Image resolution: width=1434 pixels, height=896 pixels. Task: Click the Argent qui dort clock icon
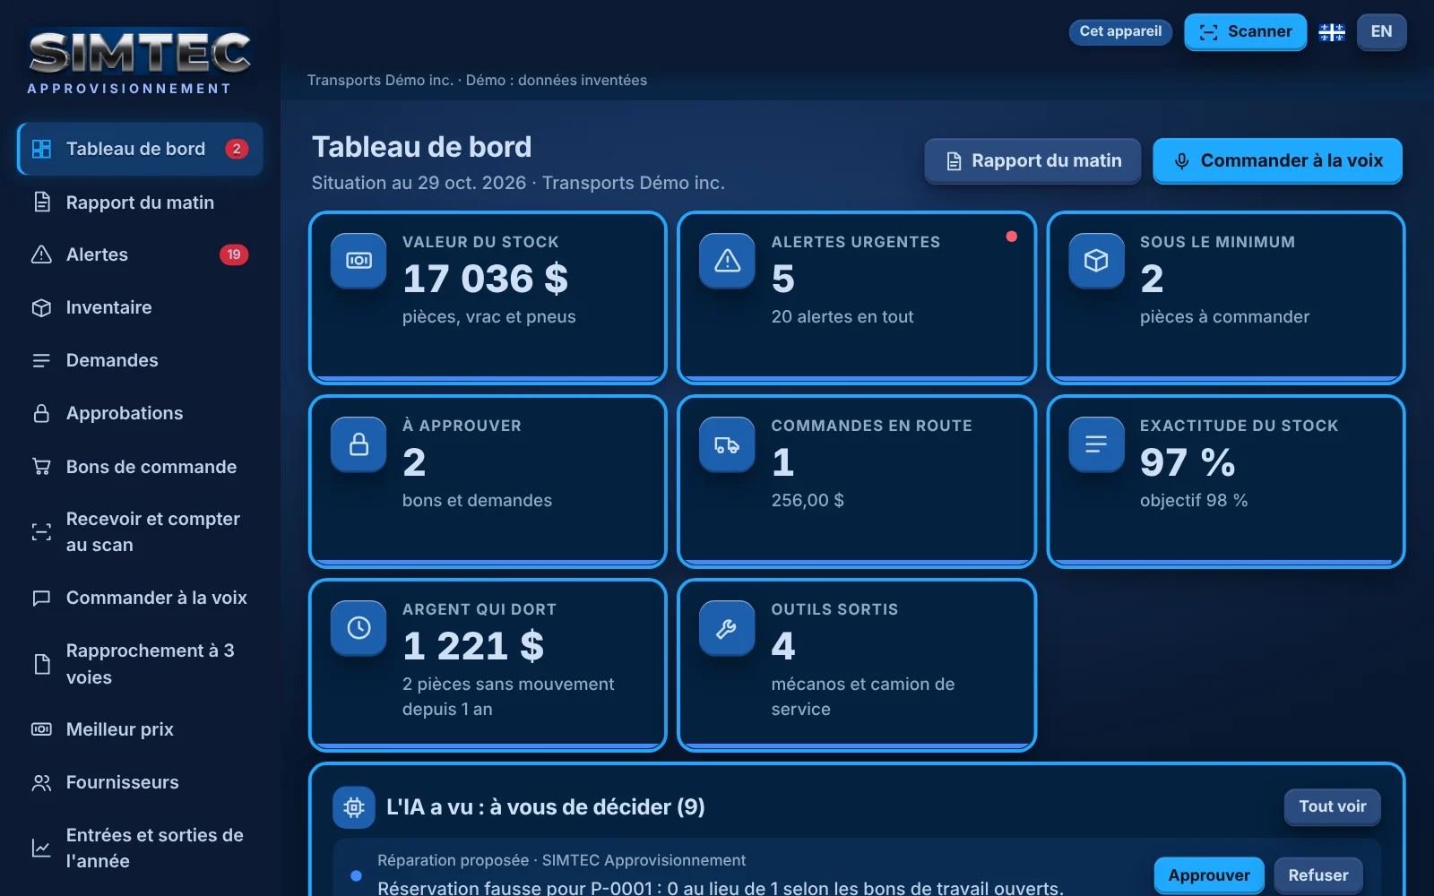pos(358,628)
